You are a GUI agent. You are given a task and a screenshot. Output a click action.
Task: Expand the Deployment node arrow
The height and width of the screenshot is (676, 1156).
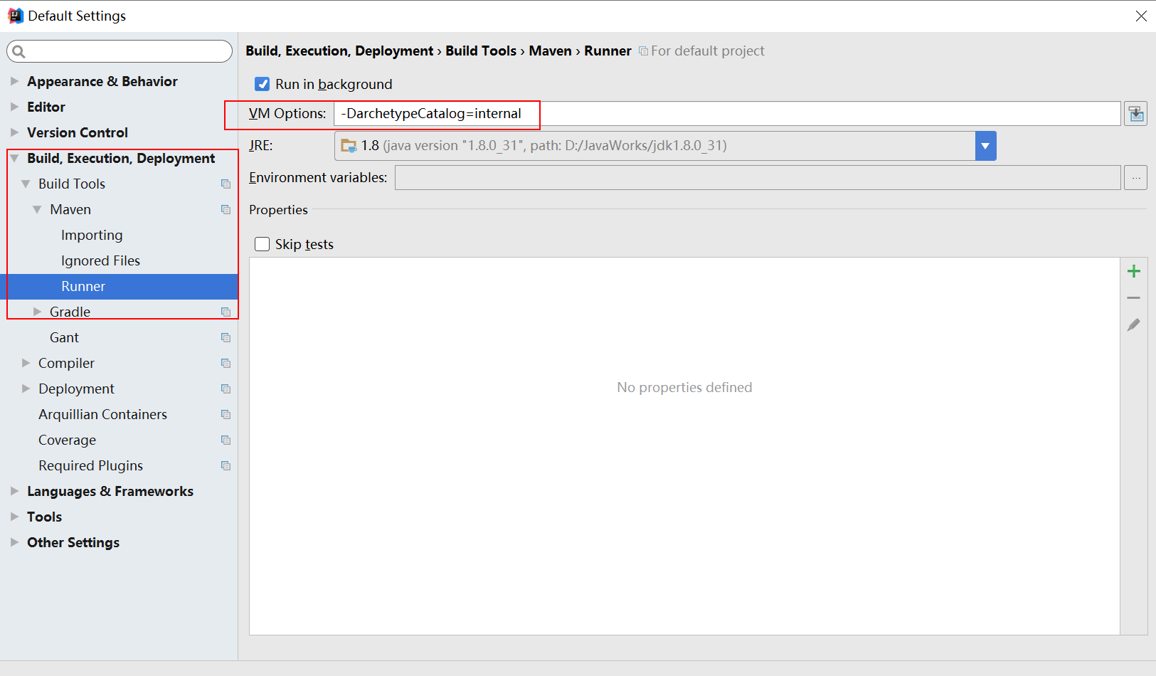(26, 389)
